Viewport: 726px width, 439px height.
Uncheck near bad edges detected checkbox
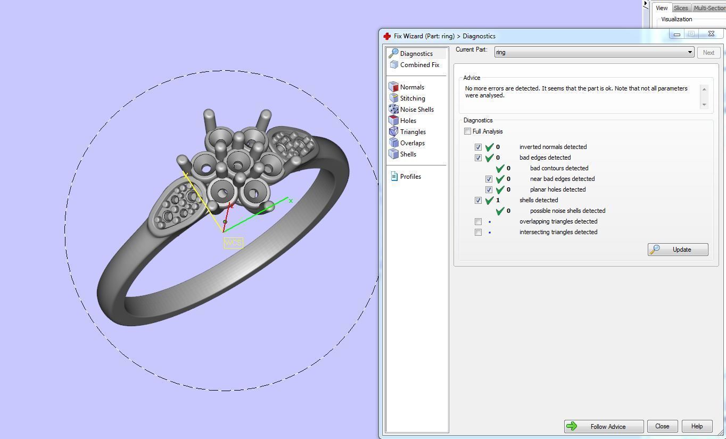coord(489,179)
